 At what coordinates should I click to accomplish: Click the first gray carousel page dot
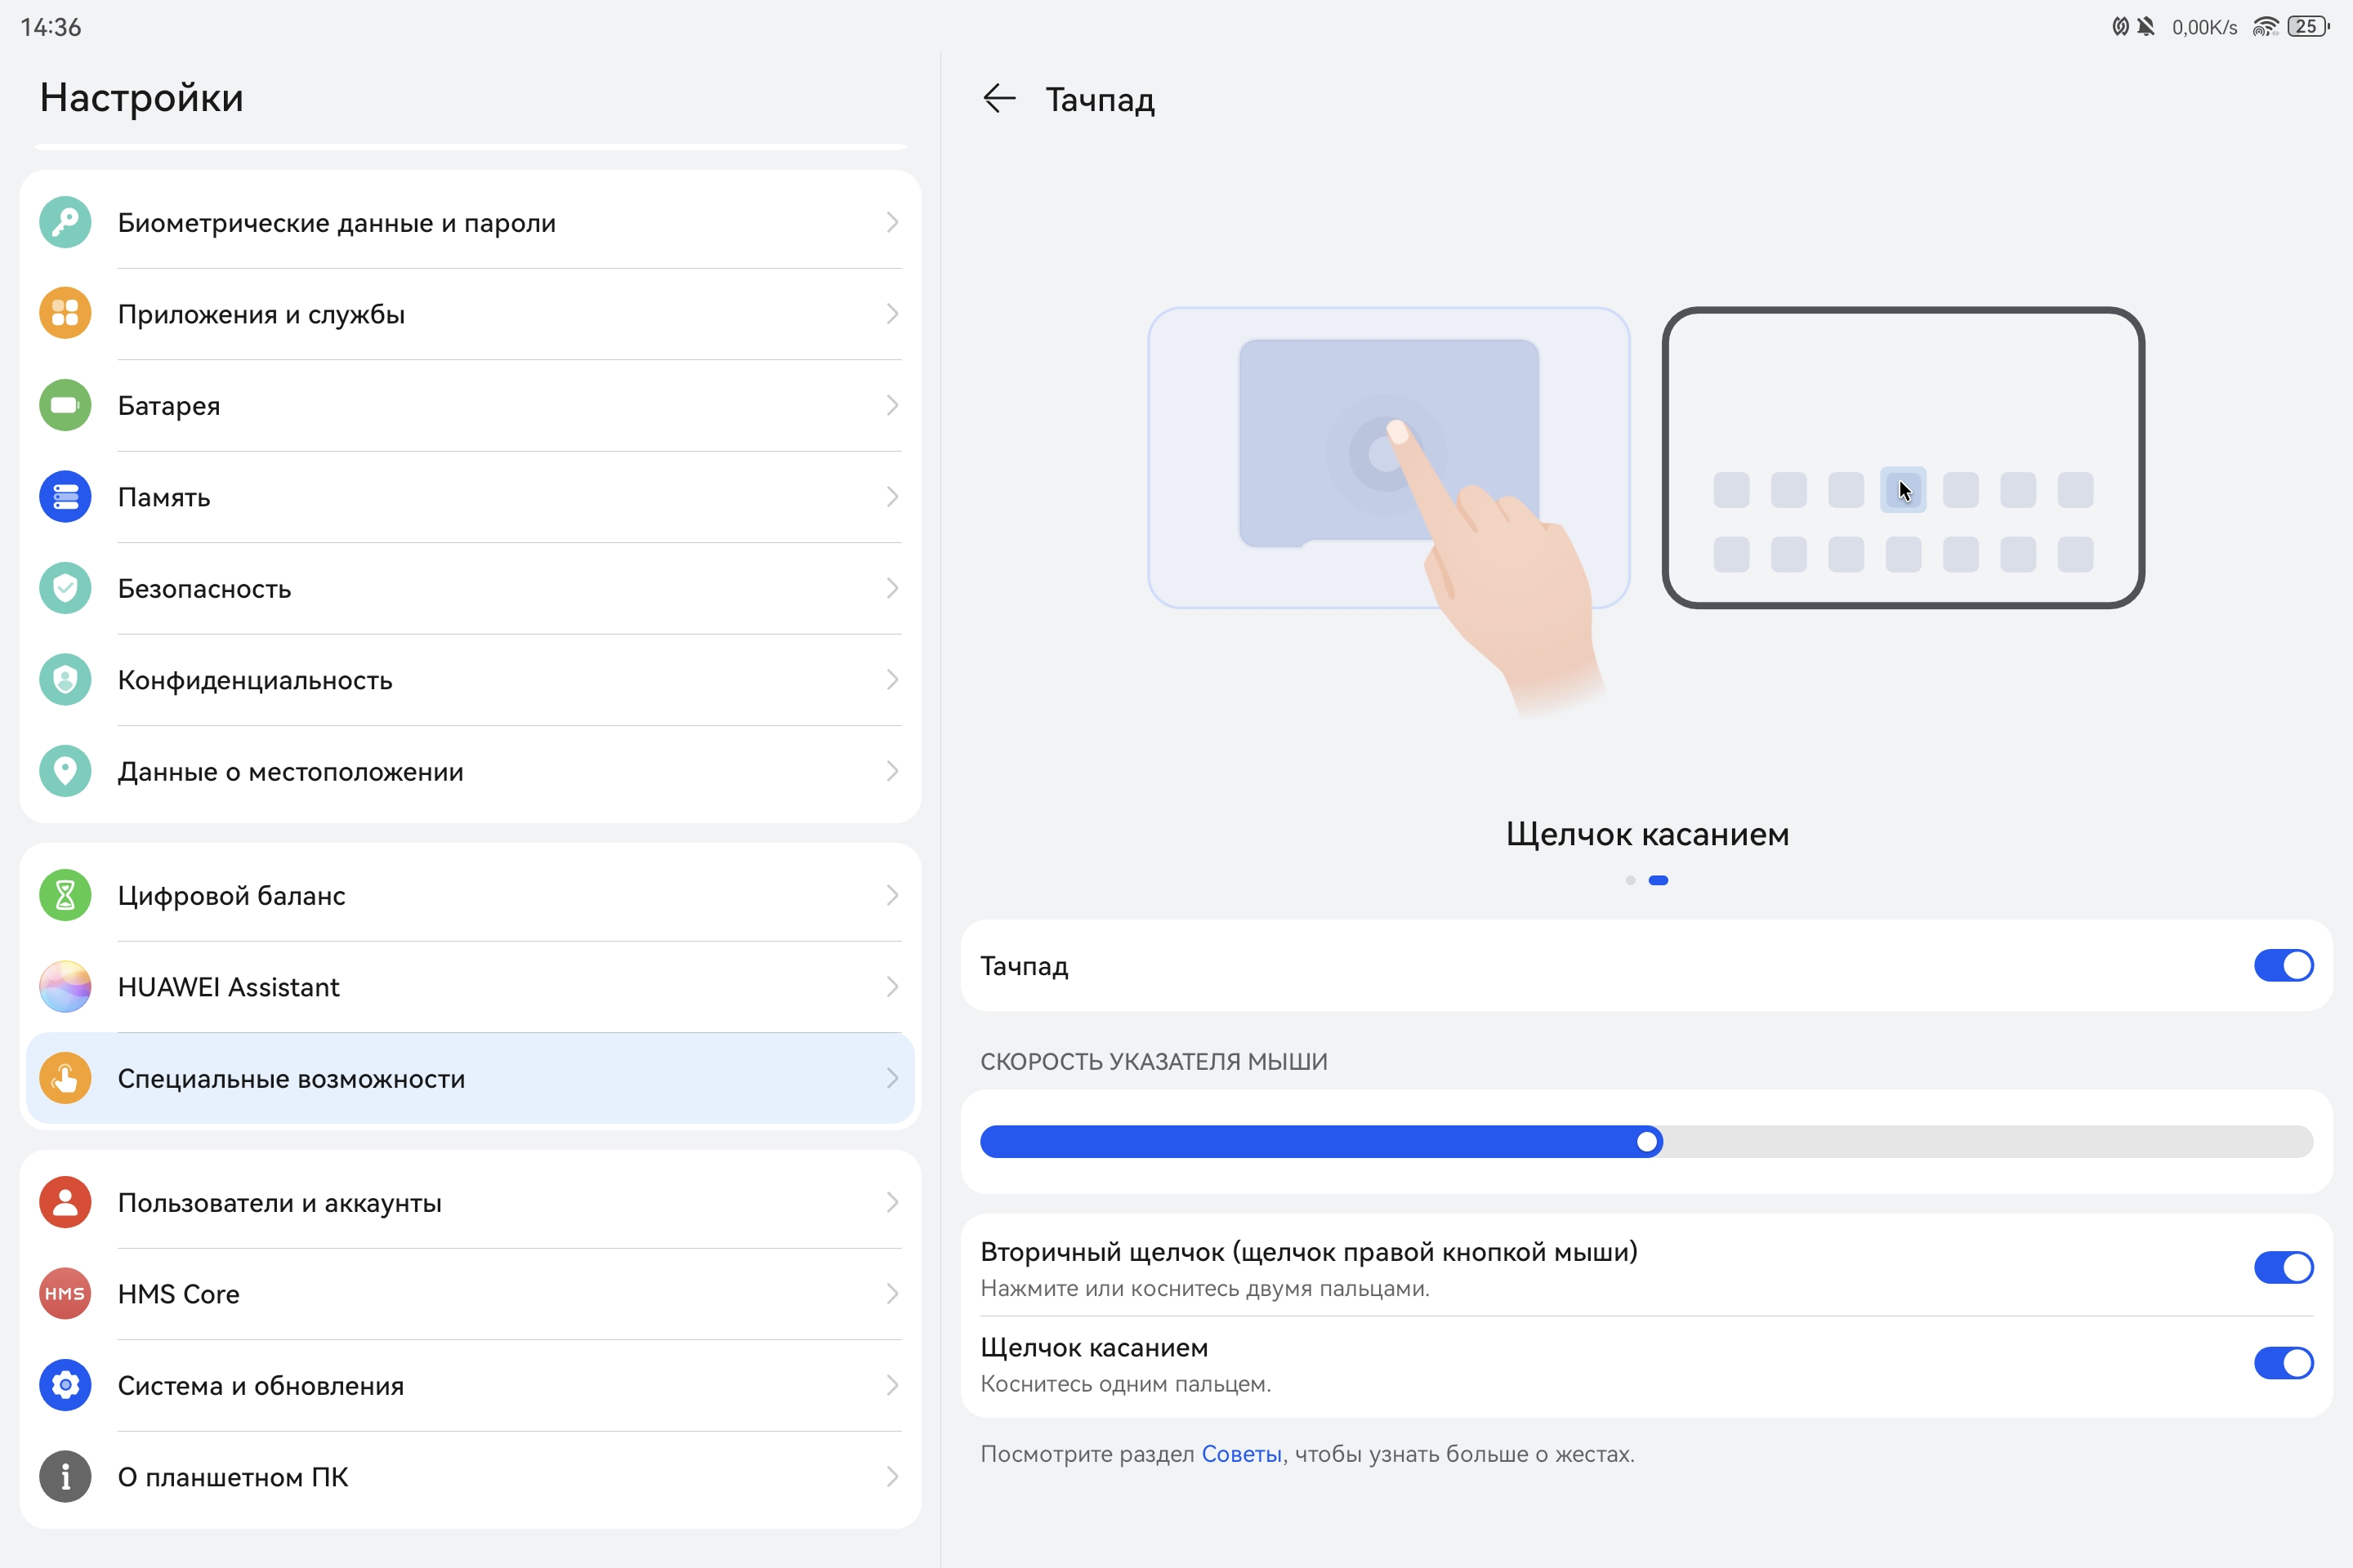click(x=1631, y=880)
